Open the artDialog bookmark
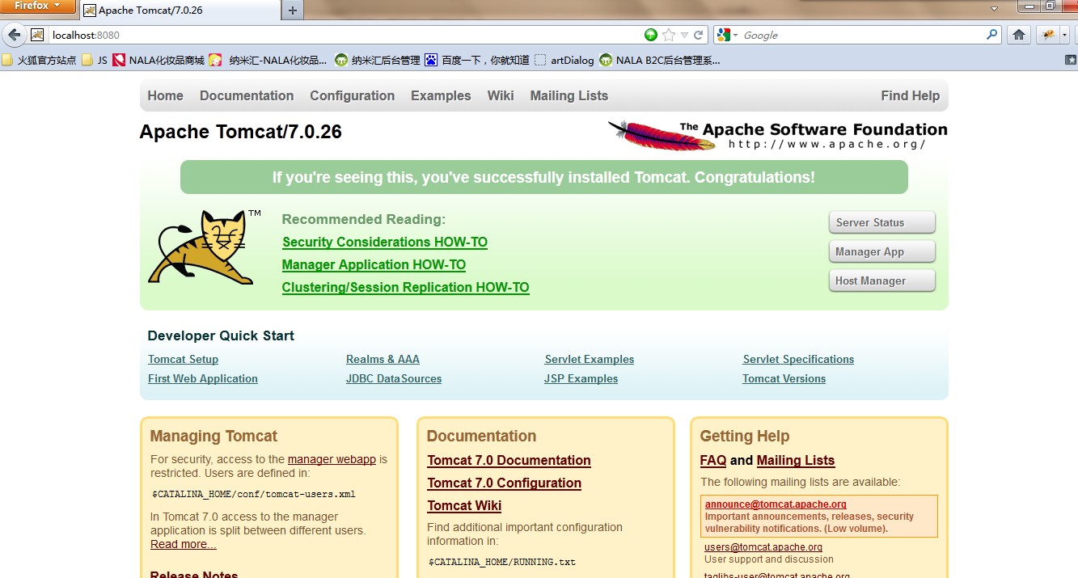Image resolution: width=1078 pixels, height=578 pixels. click(564, 60)
